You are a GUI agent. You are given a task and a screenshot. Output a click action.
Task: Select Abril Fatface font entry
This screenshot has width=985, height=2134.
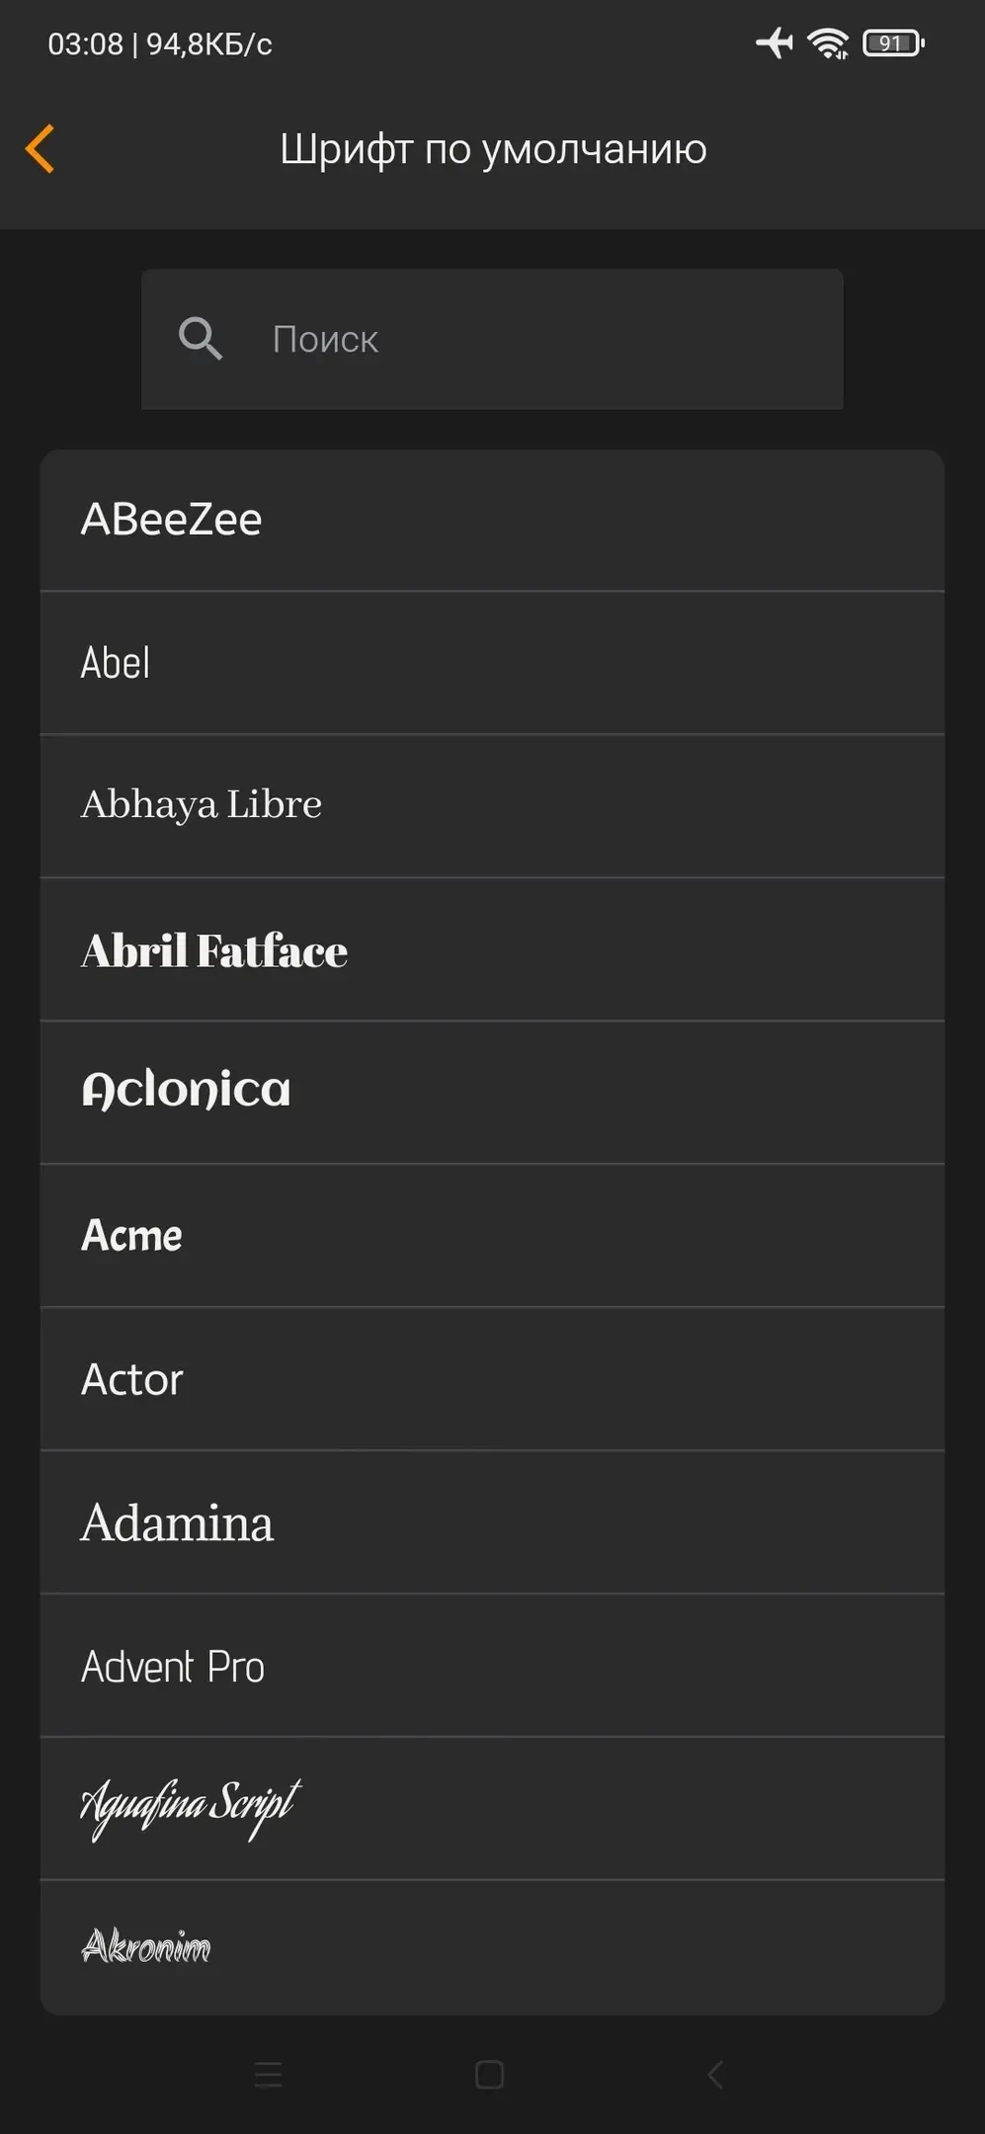tap(492, 949)
